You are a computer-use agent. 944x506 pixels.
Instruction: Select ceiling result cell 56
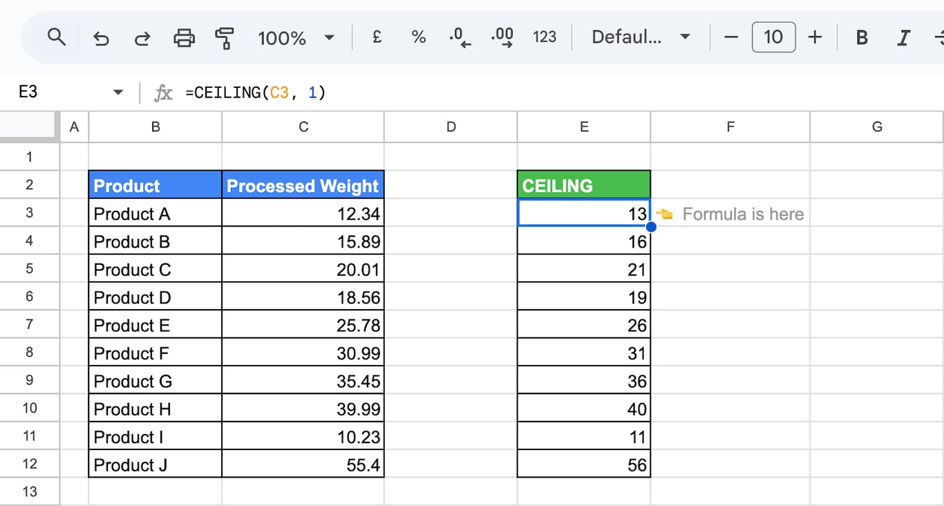(x=584, y=464)
